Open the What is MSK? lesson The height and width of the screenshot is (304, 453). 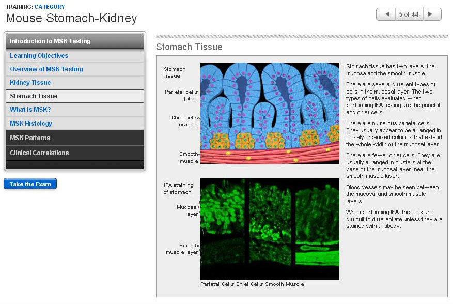coord(30,110)
